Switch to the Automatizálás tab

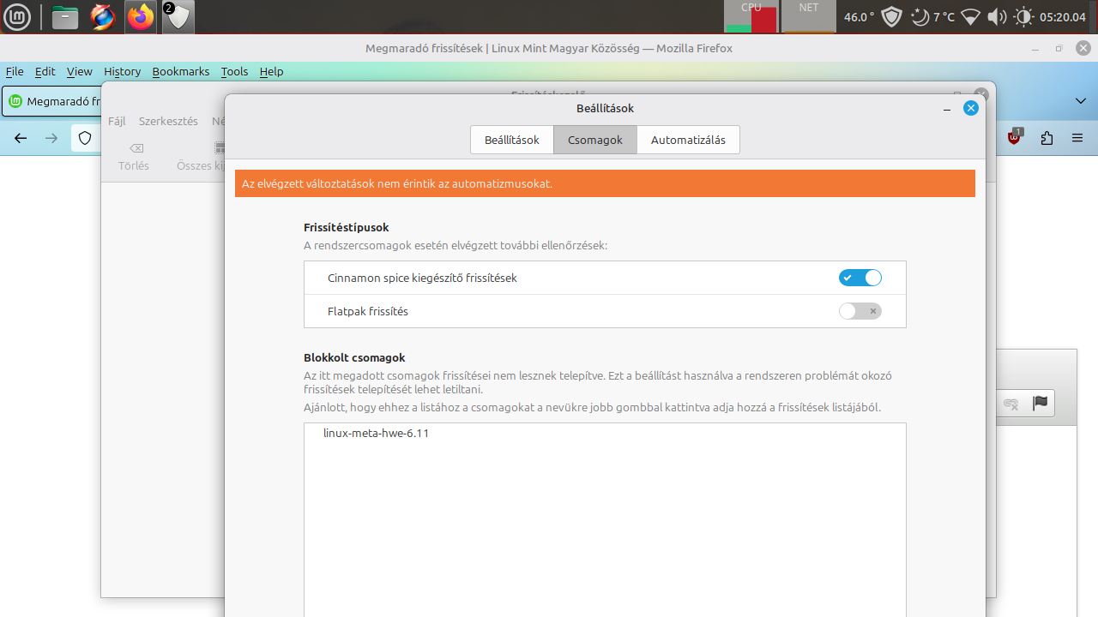coord(688,140)
